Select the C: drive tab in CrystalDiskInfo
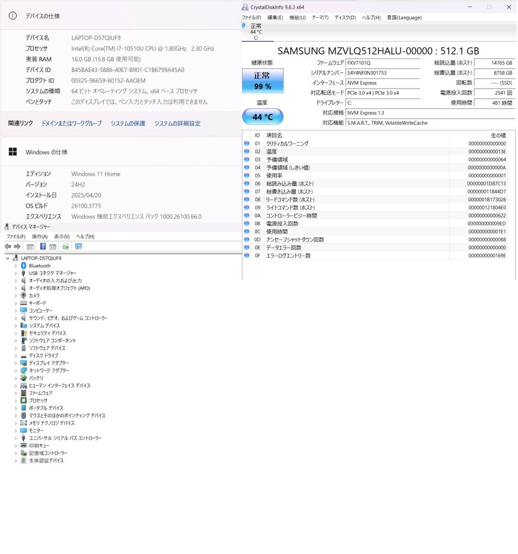 pyautogui.click(x=256, y=32)
